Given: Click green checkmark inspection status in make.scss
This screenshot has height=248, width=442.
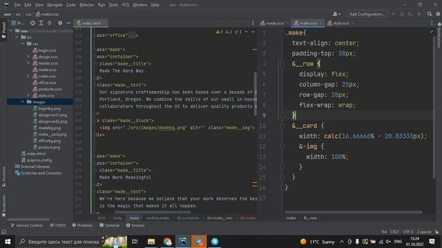Looking at the screenshot, I should coord(431,32).
